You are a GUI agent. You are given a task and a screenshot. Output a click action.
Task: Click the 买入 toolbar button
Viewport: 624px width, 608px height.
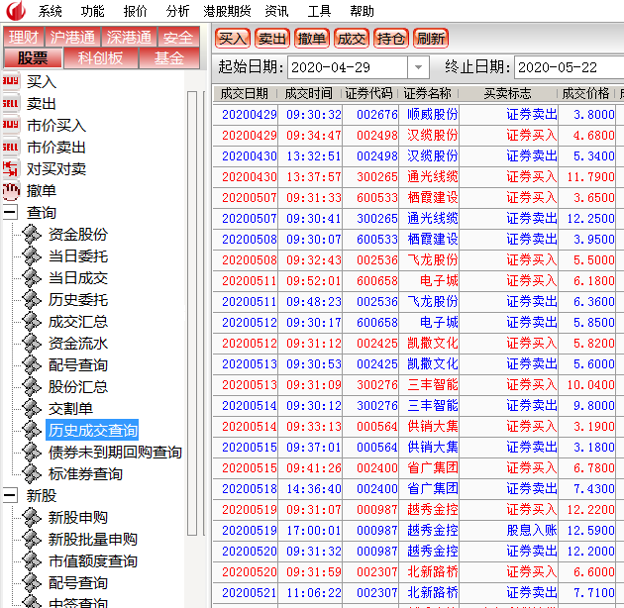click(x=233, y=39)
